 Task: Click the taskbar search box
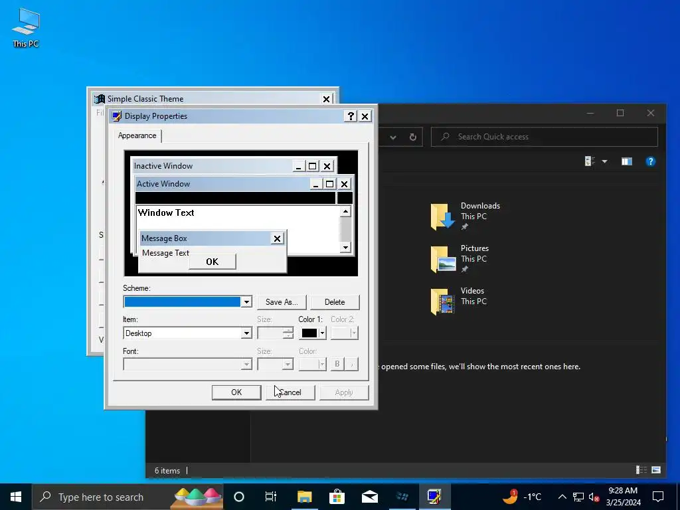click(x=128, y=497)
